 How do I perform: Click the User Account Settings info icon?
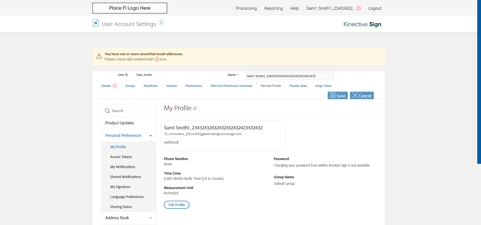coord(161,22)
